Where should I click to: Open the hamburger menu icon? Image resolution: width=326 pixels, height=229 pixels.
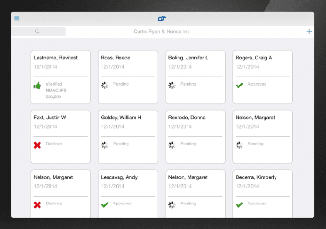17,18
